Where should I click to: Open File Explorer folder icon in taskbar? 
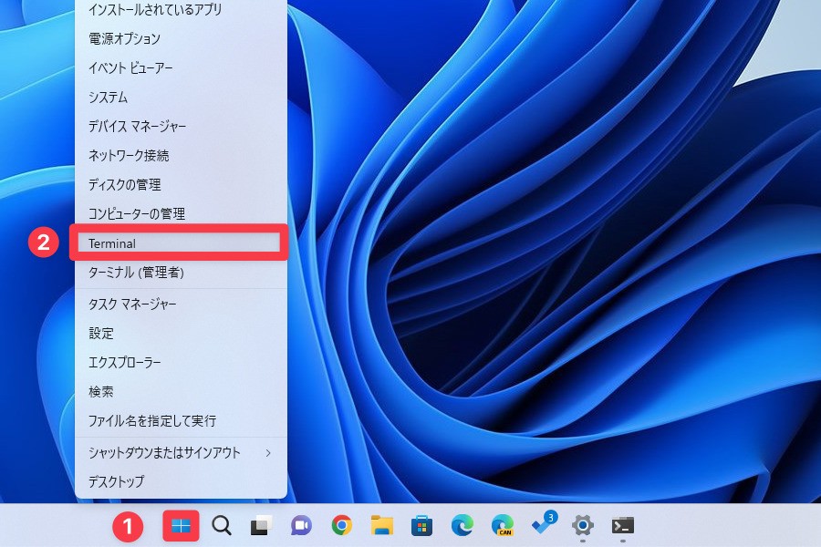click(x=381, y=525)
